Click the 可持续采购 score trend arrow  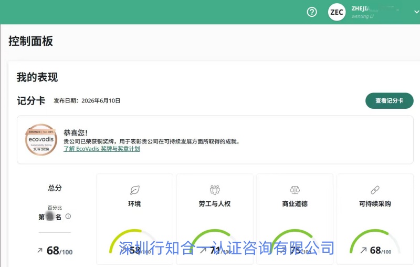coord(363,250)
